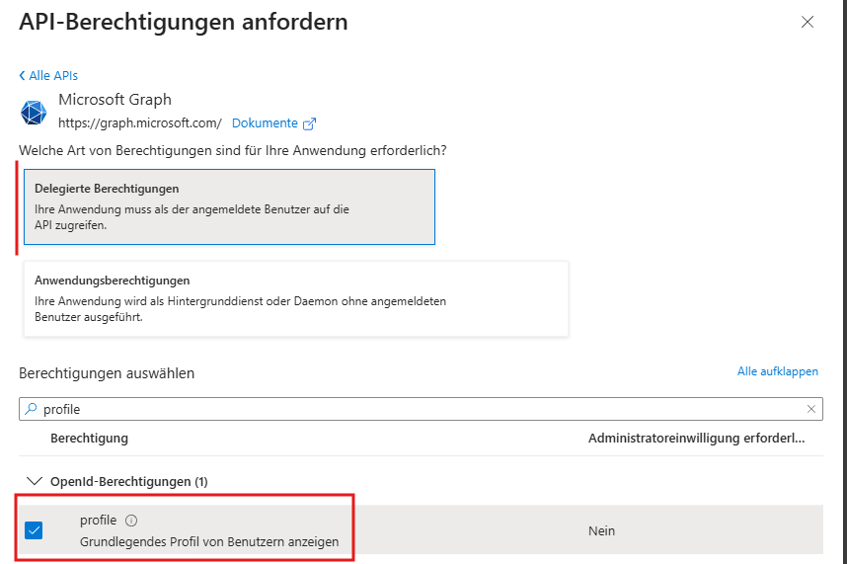The width and height of the screenshot is (847, 564).
Task: Click into the profile search input field
Action: click(x=421, y=409)
